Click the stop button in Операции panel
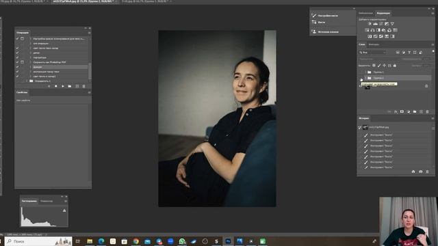Screen dimensions: 438x246 [49, 87]
